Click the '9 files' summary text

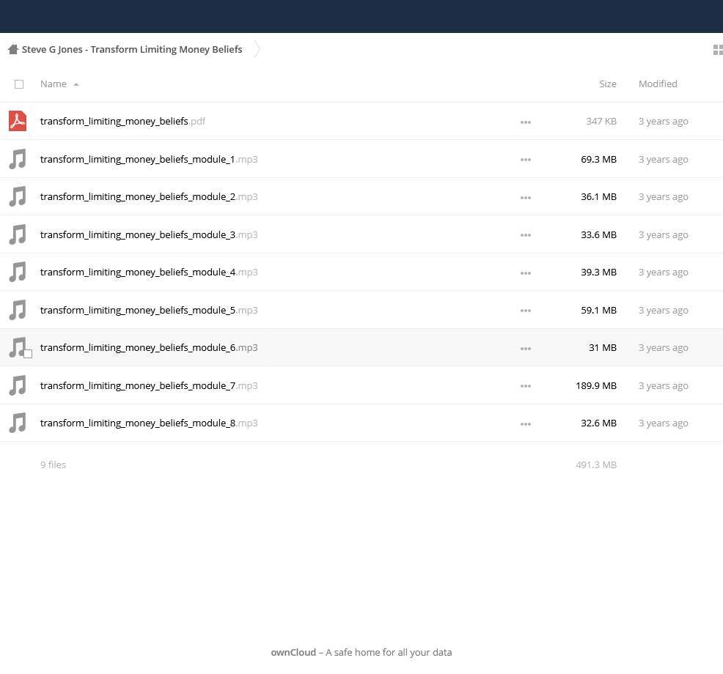tap(53, 465)
